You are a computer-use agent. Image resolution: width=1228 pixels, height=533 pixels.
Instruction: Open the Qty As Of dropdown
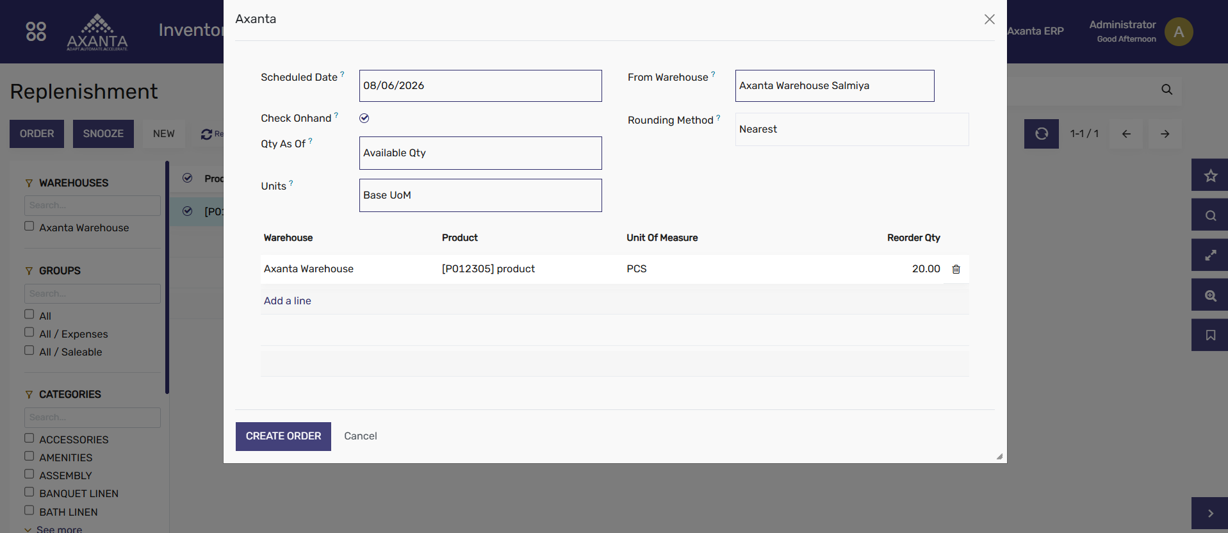click(x=480, y=153)
